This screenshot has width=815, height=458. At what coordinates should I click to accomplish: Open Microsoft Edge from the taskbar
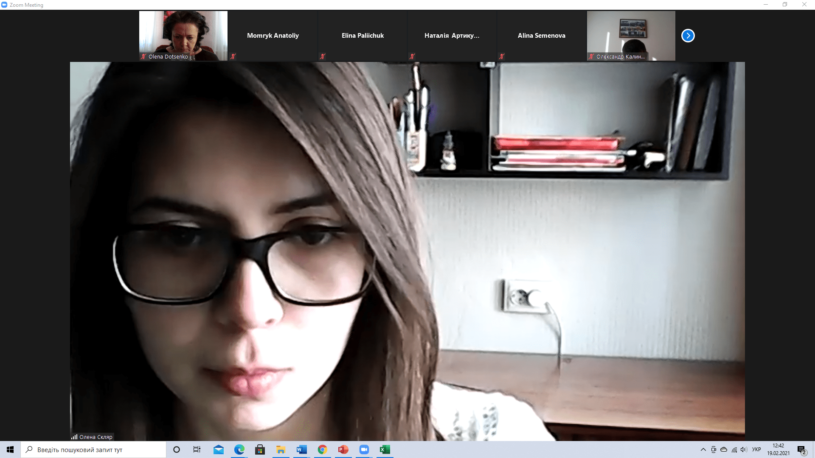coord(239,450)
